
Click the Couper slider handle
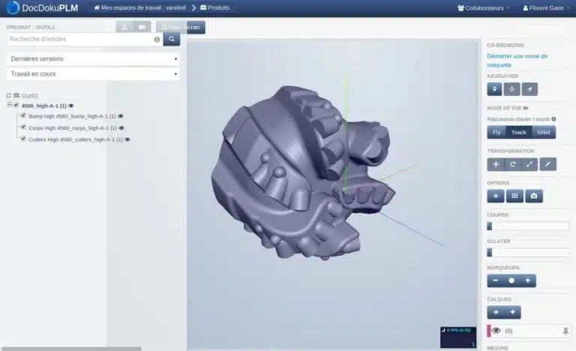[490, 226]
